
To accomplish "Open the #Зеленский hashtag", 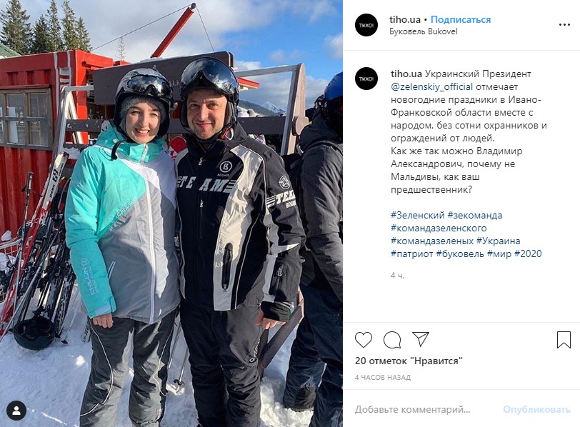I will coord(418,215).
